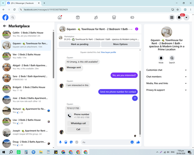Click the conversation messages scrollbar

(x=140, y=103)
